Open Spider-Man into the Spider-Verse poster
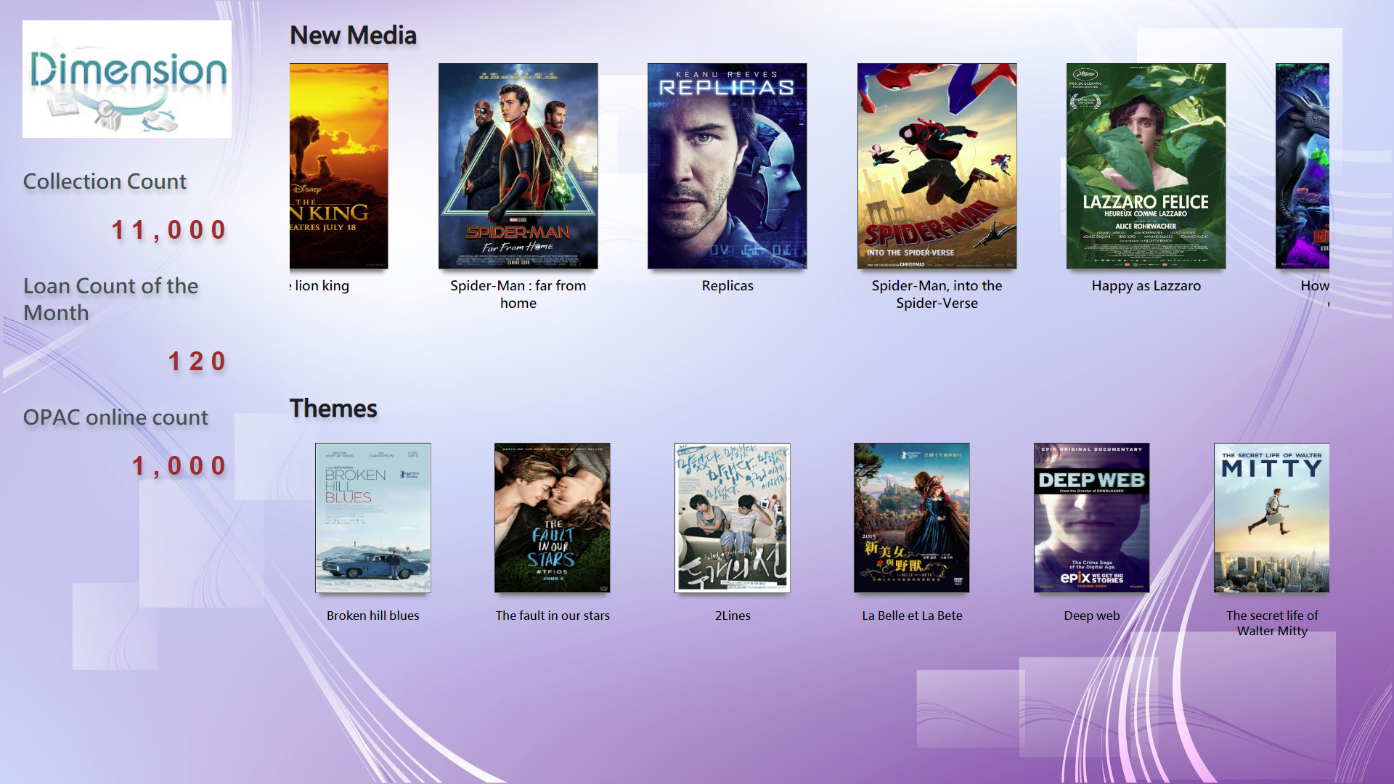 point(937,166)
